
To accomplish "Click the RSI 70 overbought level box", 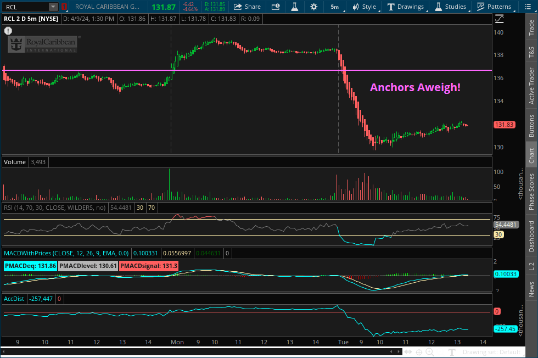I will (x=152, y=208).
